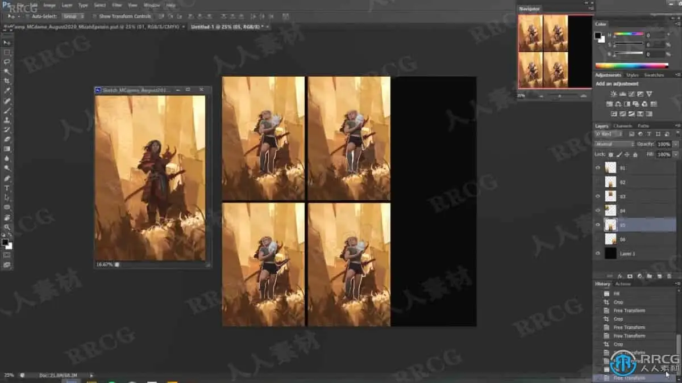Screen dimensions: 682x383
Task: Show layer 02 via visibility box
Action: (597, 182)
